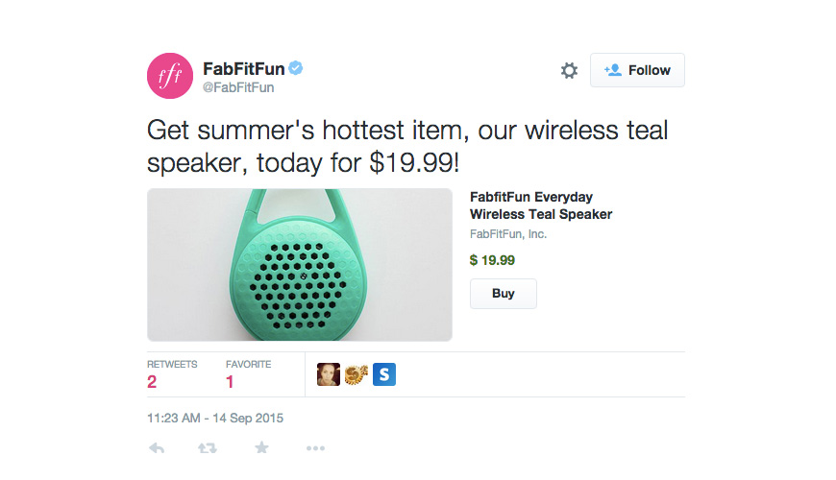Viewport: 836px width, 480px height.
Task: Click the FabFitFun, Inc. seller name
Action: pyautogui.click(x=508, y=234)
